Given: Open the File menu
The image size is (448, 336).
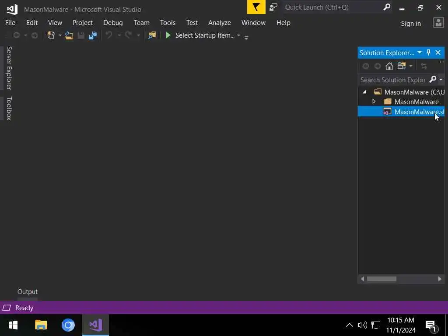Looking at the screenshot, I should [x=10, y=23].
